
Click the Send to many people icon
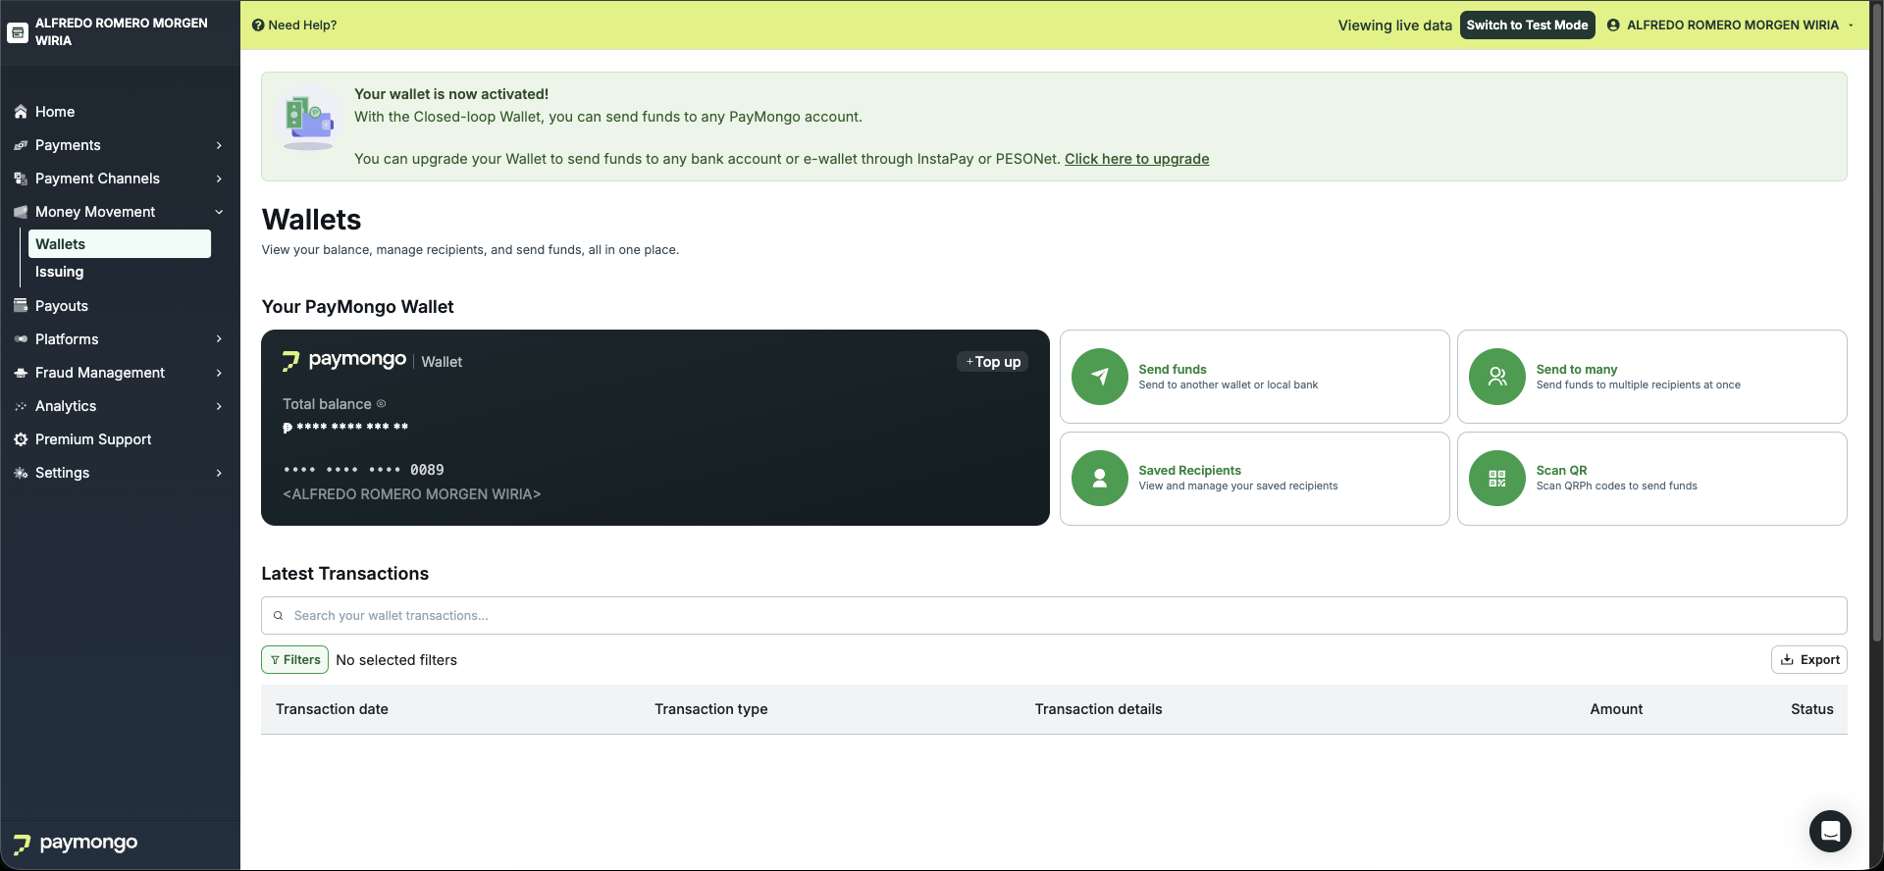pyautogui.click(x=1497, y=377)
